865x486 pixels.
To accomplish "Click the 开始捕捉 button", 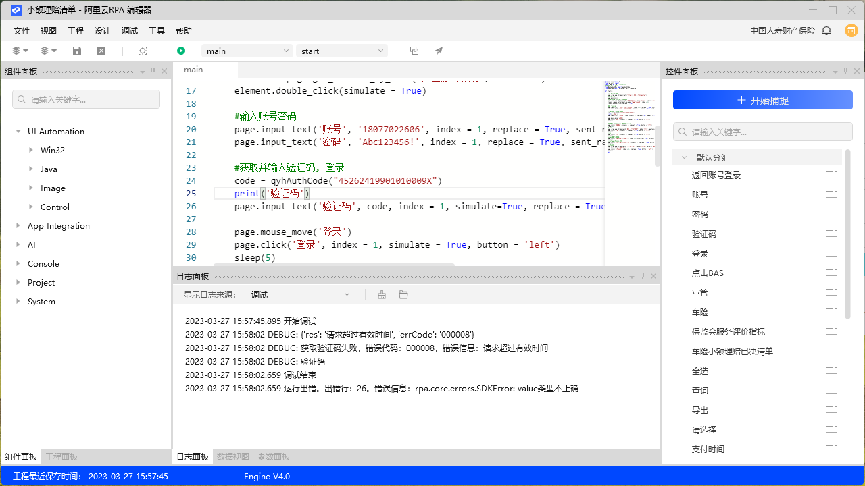I will point(763,100).
